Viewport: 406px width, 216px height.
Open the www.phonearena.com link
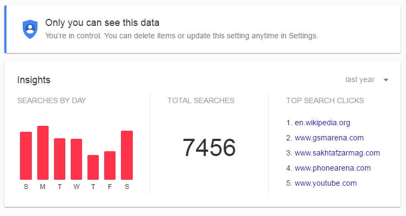click(333, 168)
